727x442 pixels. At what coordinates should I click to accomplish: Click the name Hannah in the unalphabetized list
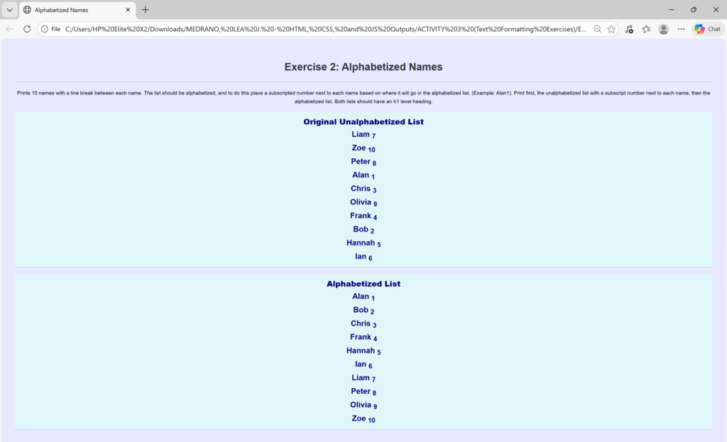coord(361,243)
